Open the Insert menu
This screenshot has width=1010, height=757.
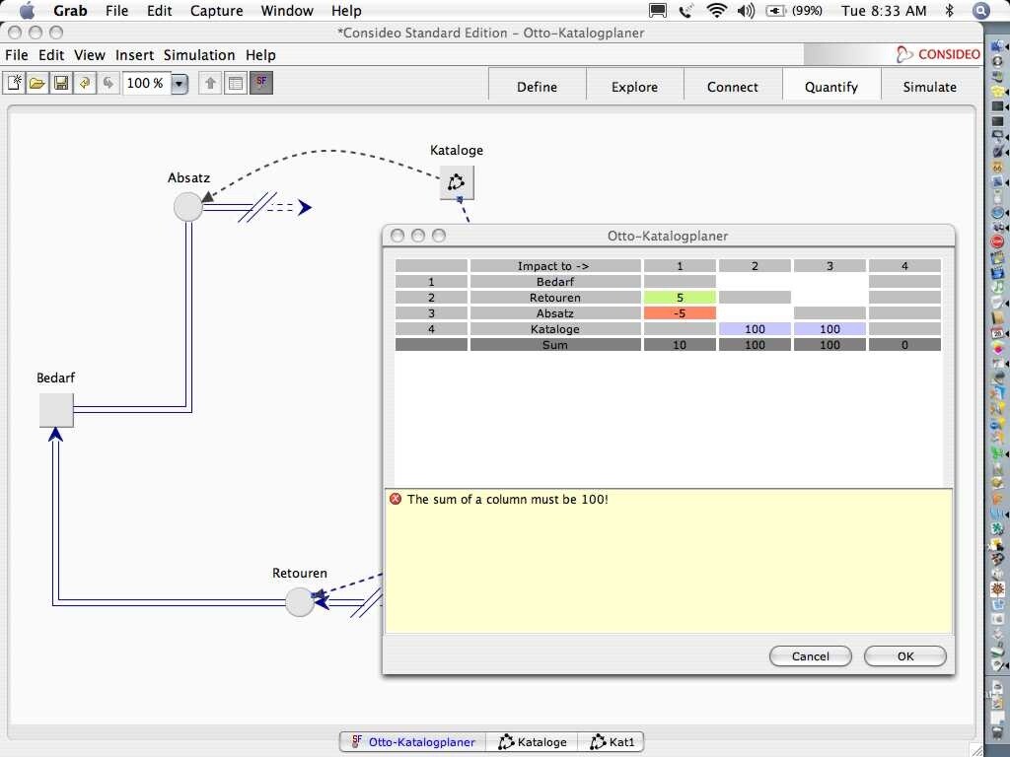coord(134,55)
